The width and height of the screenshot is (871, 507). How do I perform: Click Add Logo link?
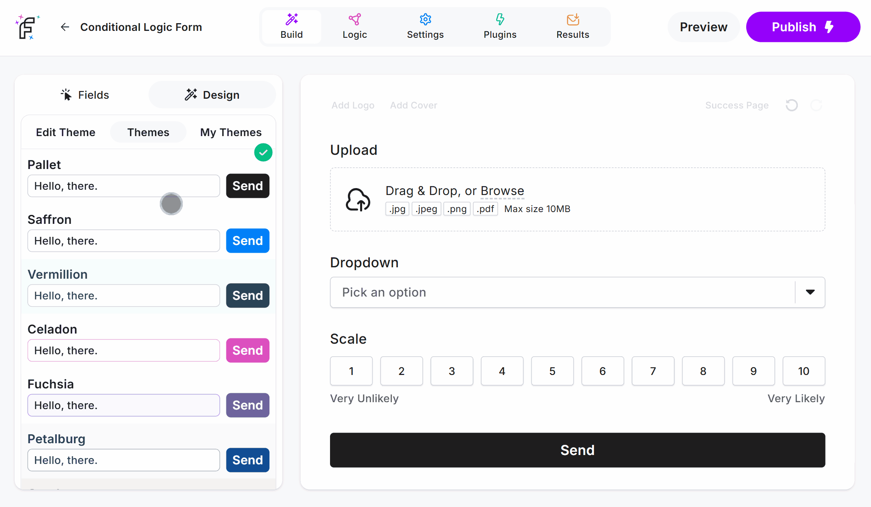coord(353,105)
